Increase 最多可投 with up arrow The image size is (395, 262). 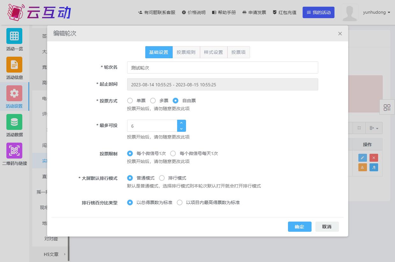tap(181, 123)
